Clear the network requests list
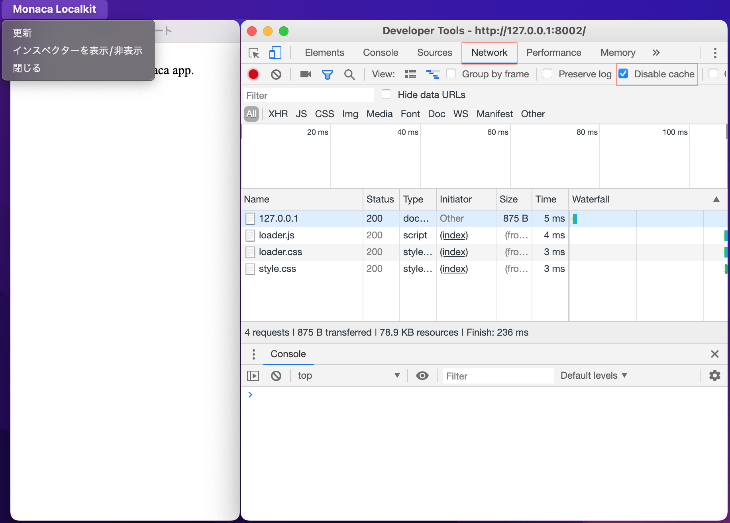This screenshot has height=523, width=730. (x=276, y=74)
